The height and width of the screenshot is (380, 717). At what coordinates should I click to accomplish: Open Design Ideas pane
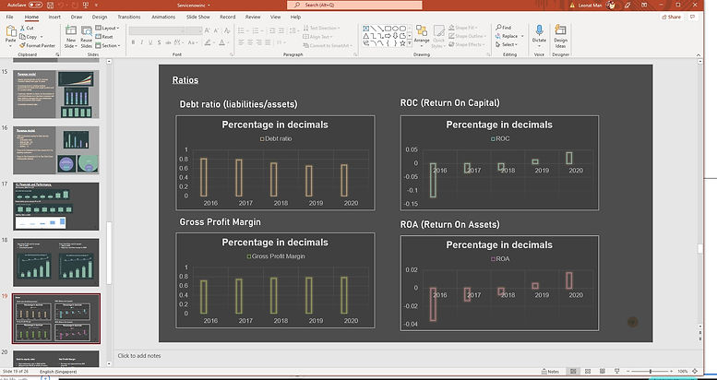[x=561, y=36]
